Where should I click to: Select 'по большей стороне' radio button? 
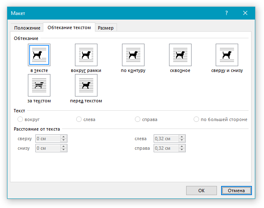click(x=196, y=119)
